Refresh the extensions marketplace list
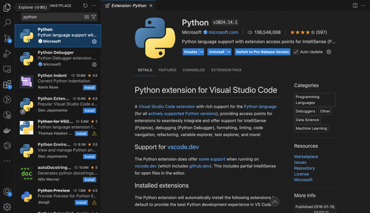The height and width of the screenshot is (213, 370). tap(85, 5)
